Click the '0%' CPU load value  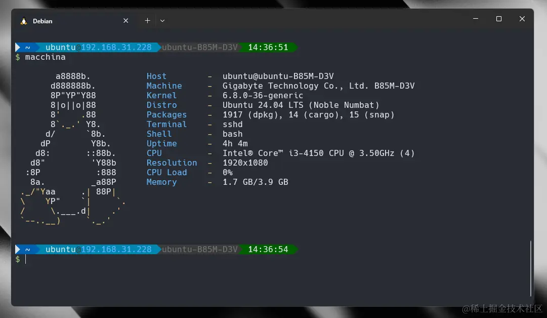tap(227, 172)
